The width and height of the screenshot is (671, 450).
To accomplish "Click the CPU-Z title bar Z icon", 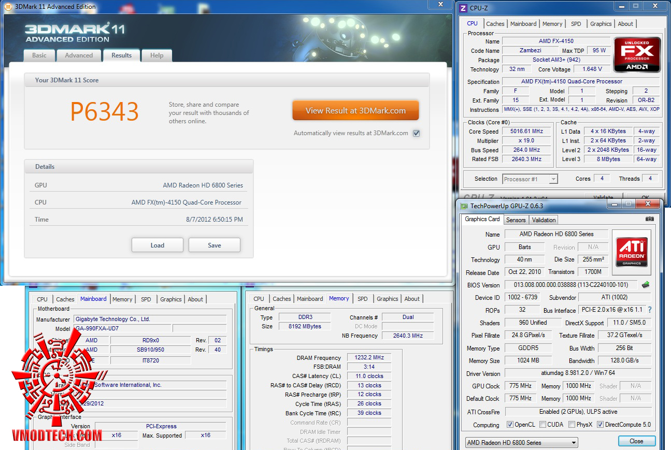I will tap(463, 8).
